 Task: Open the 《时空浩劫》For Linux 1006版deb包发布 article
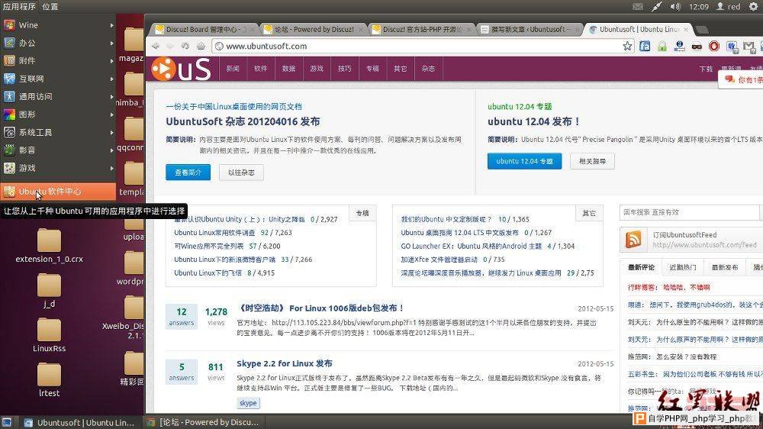tap(320, 308)
